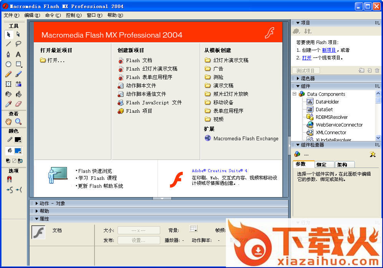
Task: Click the components panel scroll down arrow
Action: click(378, 138)
